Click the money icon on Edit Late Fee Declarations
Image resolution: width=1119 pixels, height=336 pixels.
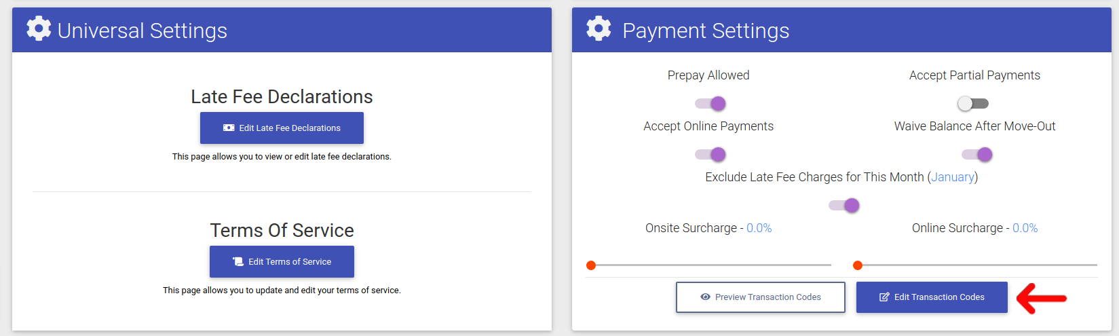(x=229, y=128)
